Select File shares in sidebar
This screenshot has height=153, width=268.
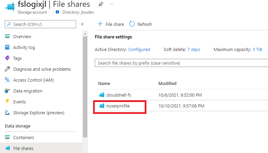(41, 148)
